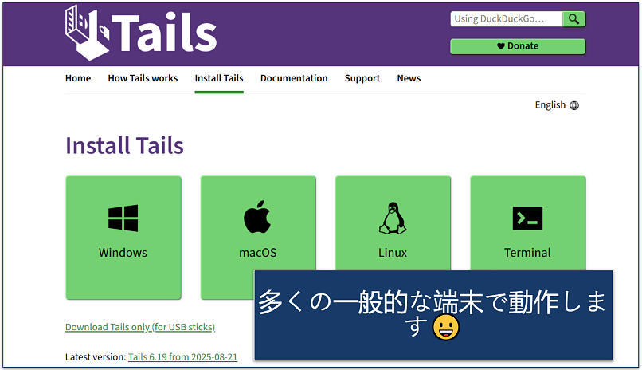Open the English language selector

pyautogui.click(x=557, y=105)
